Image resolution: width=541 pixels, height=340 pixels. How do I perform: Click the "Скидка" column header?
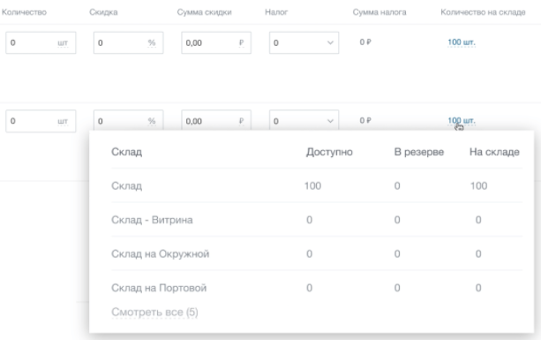(x=103, y=12)
